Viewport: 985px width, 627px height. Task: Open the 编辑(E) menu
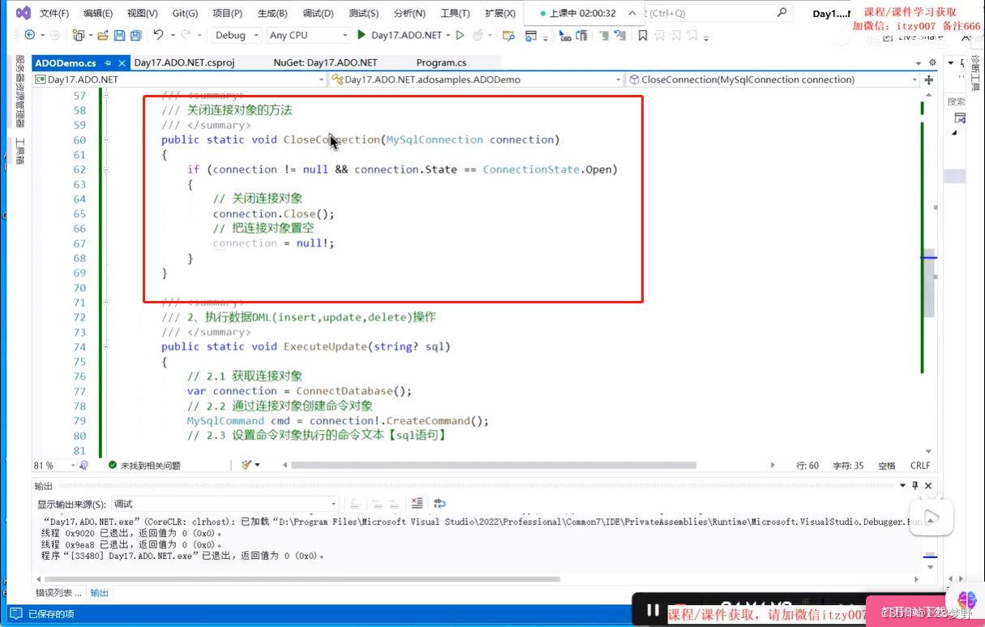tap(98, 13)
